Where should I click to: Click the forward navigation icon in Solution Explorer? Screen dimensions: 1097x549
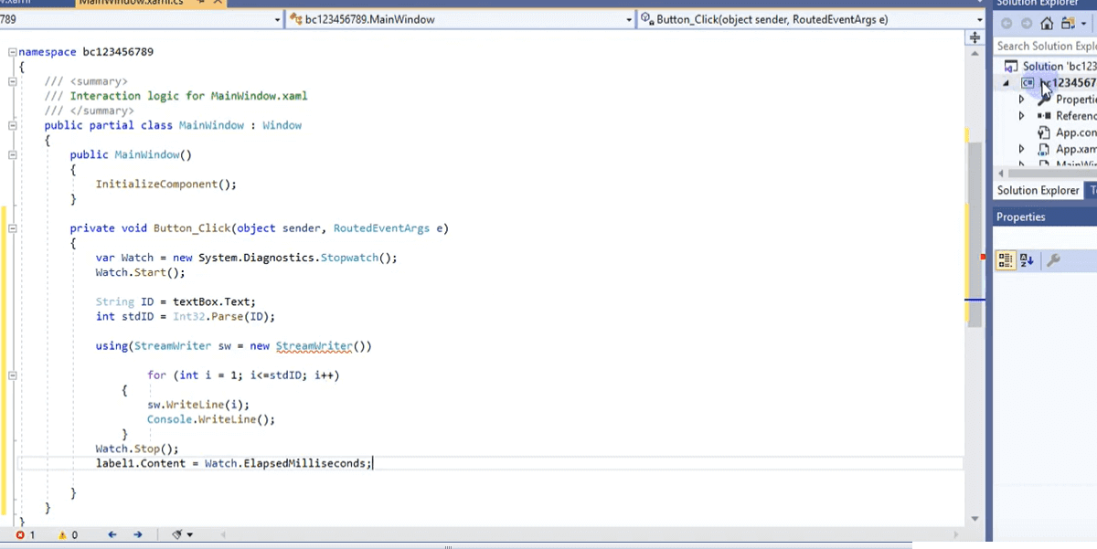click(1026, 23)
